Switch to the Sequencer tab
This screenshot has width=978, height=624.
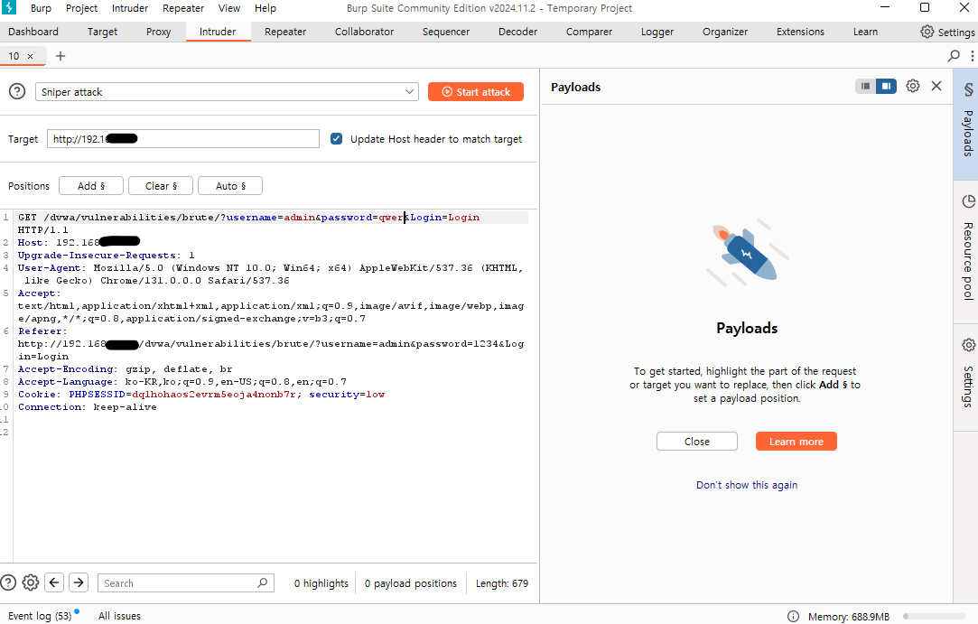(446, 32)
